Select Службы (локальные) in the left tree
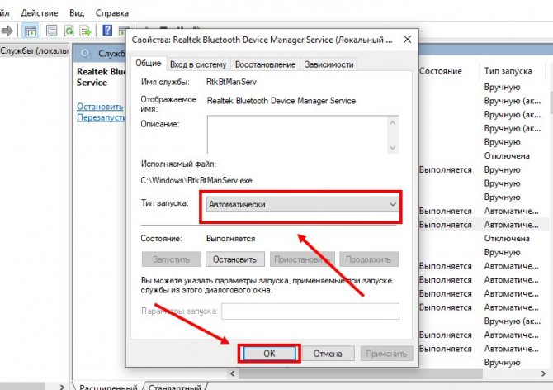 34,51
